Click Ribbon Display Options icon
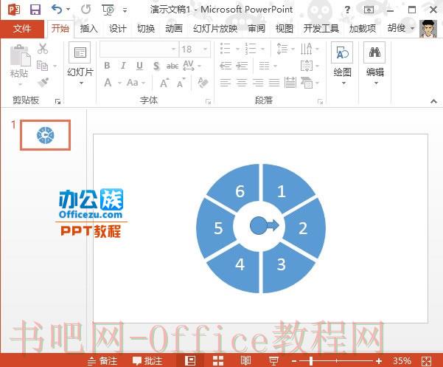The height and width of the screenshot is (367, 443). tap(369, 10)
